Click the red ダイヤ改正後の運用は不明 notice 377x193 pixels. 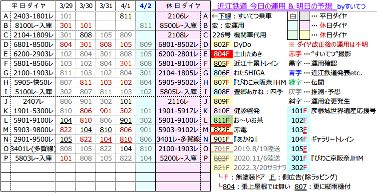(x=328, y=45)
